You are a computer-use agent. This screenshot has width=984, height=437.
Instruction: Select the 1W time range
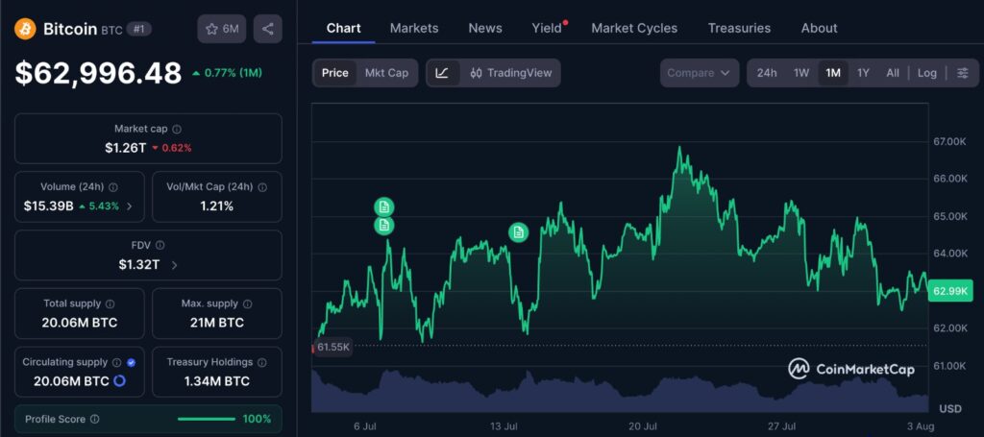(801, 73)
